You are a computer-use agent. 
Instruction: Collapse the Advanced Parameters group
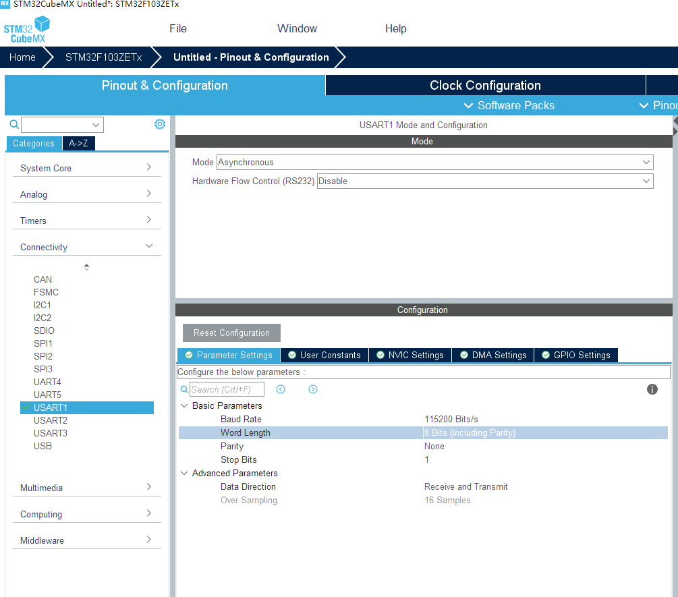pyautogui.click(x=184, y=474)
